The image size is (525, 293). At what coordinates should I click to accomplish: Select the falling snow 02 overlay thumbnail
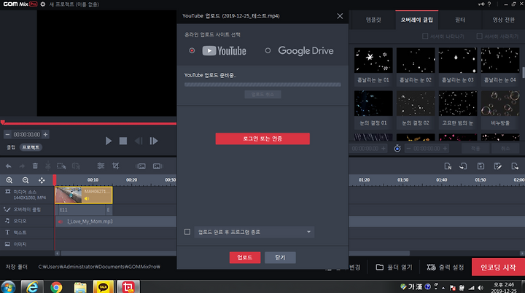pyautogui.click(x=416, y=60)
